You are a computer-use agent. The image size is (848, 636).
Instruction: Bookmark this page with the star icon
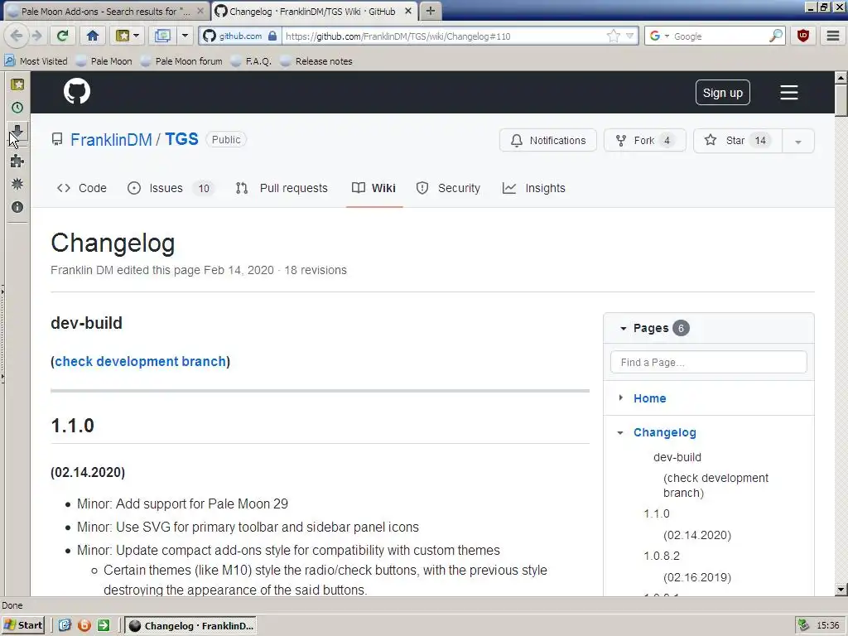coord(614,36)
